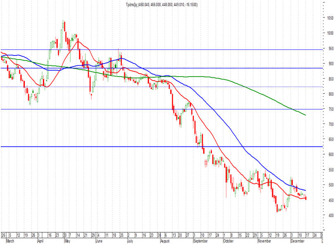This screenshot has height=244, width=335.
Task: Click the date tick labeled 22
Action: [x=247, y=235]
